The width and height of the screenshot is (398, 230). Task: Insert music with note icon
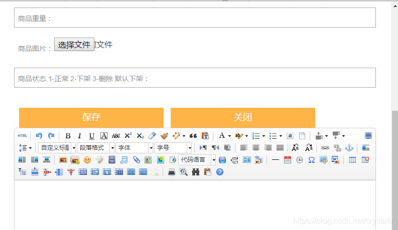(x=123, y=160)
